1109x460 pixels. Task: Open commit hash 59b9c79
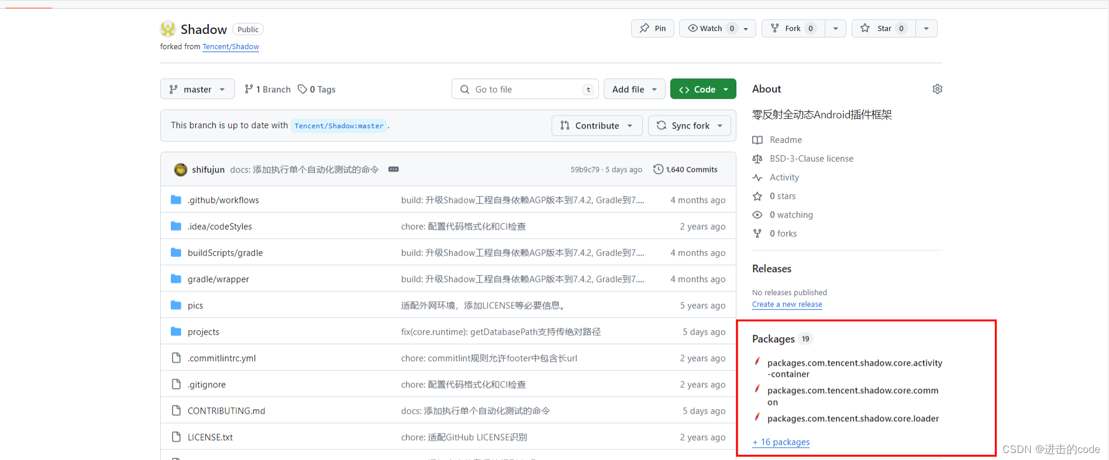tap(585, 169)
